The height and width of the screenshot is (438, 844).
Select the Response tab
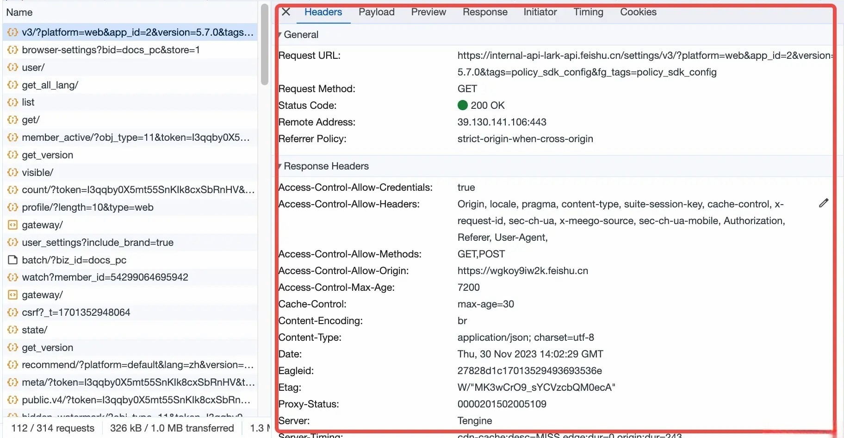tap(485, 12)
